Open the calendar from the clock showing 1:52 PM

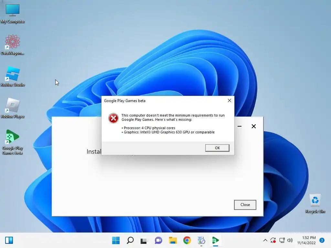click(x=307, y=240)
